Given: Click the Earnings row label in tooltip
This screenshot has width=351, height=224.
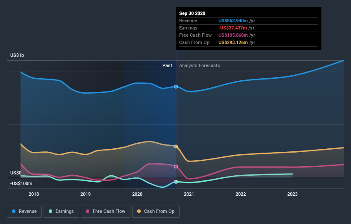Looking at the screenshot, I should 188,28.
